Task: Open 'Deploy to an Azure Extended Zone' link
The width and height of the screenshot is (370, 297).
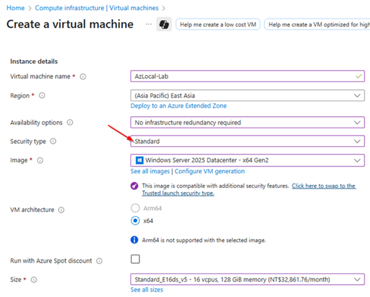Action: pos(178,105)
